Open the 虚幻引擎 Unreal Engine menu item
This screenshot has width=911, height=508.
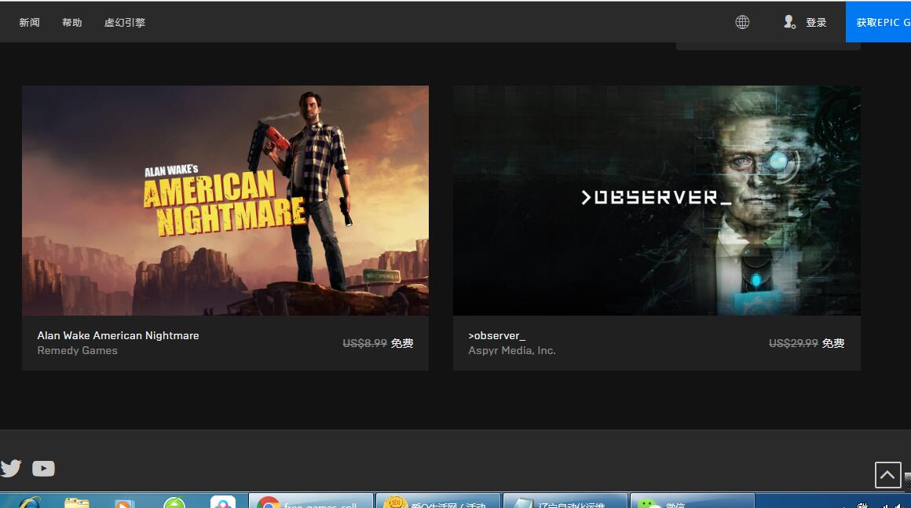click(125, 23)
